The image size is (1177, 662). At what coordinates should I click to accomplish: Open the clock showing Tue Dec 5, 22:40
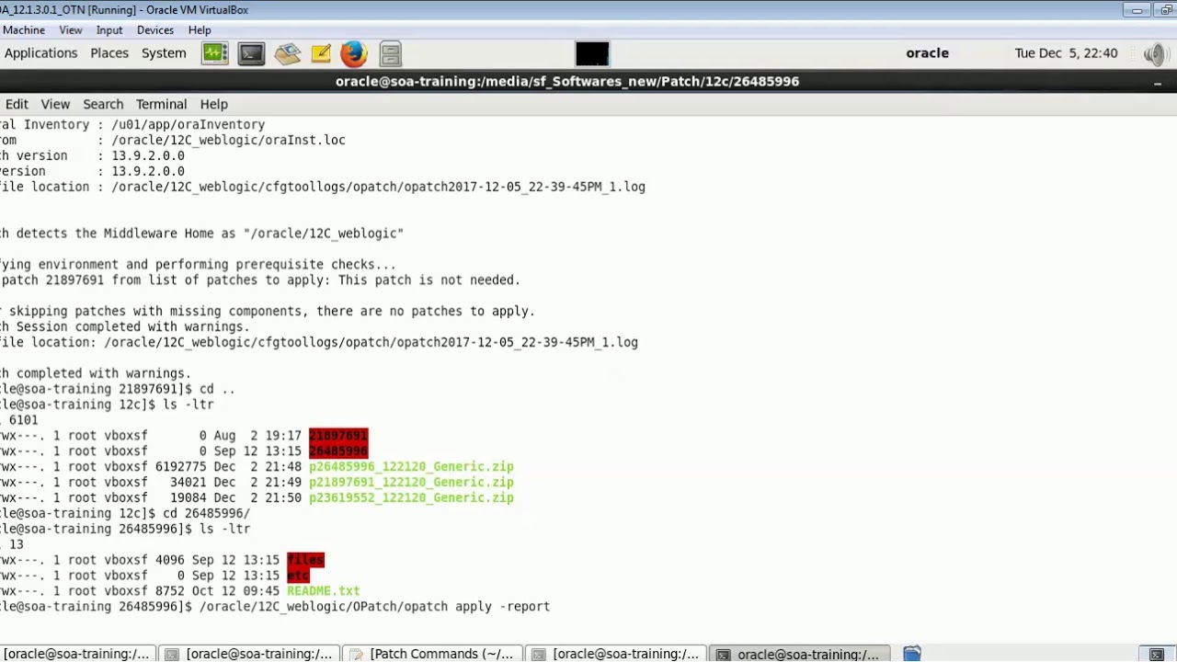(x=1066, y=52)
